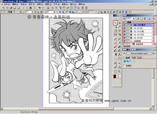Open the zoom value 8.7 arrow
Screen dimensions: 157x114
point(32,12)
